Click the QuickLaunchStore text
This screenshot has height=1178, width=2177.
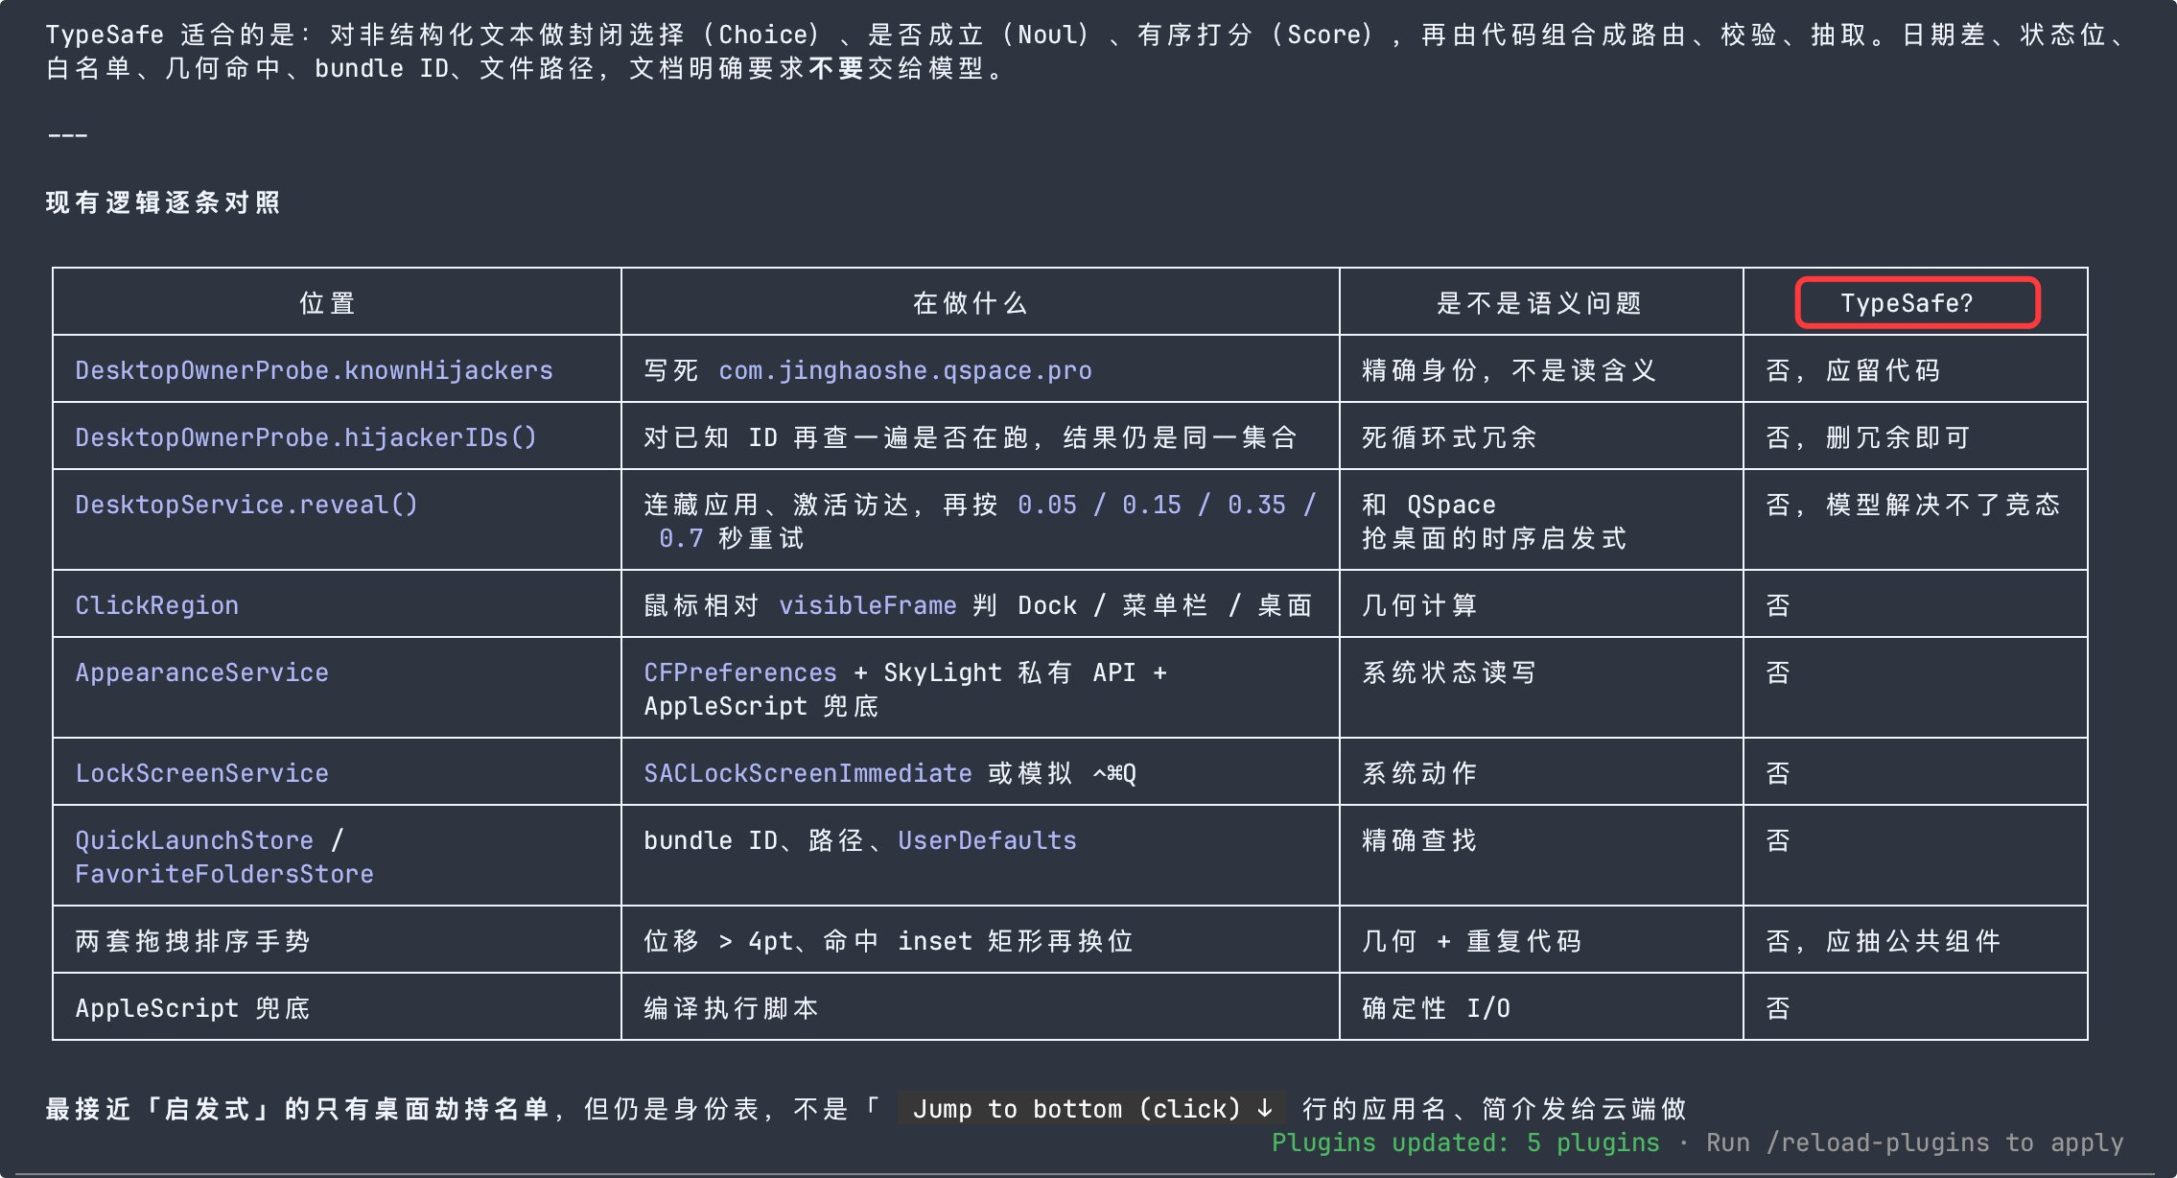195,840
